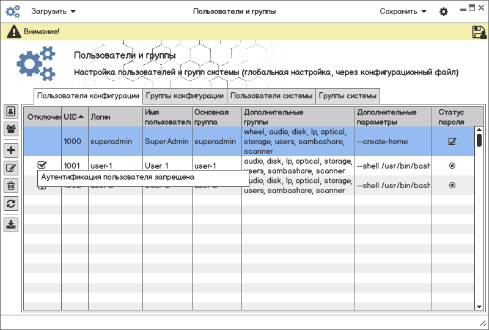Toggle disabled checkbox for user-1
The height and width of the screenshot is (330, 489).
click(42, 165)
